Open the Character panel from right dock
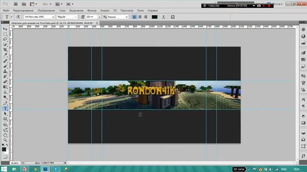307x172 pixels. (303, 99)
